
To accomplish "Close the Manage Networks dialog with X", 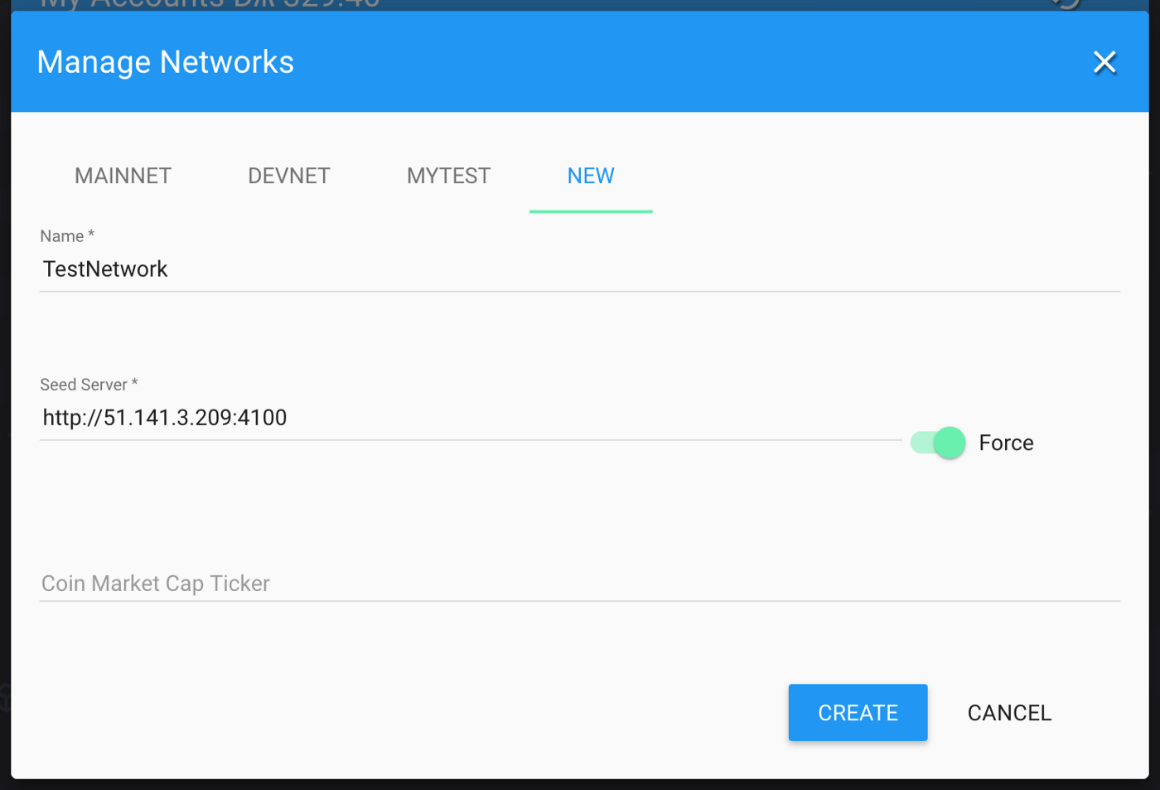I will (1104, 62).
